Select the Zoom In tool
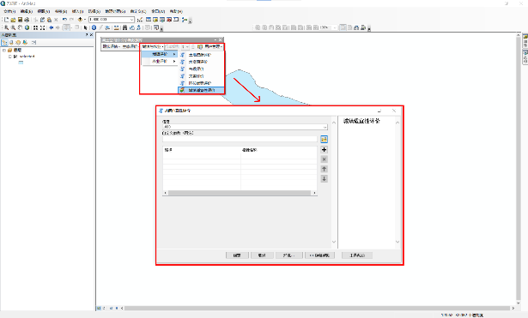This screenshot has height=318, width=528. (x=6, y=27)
